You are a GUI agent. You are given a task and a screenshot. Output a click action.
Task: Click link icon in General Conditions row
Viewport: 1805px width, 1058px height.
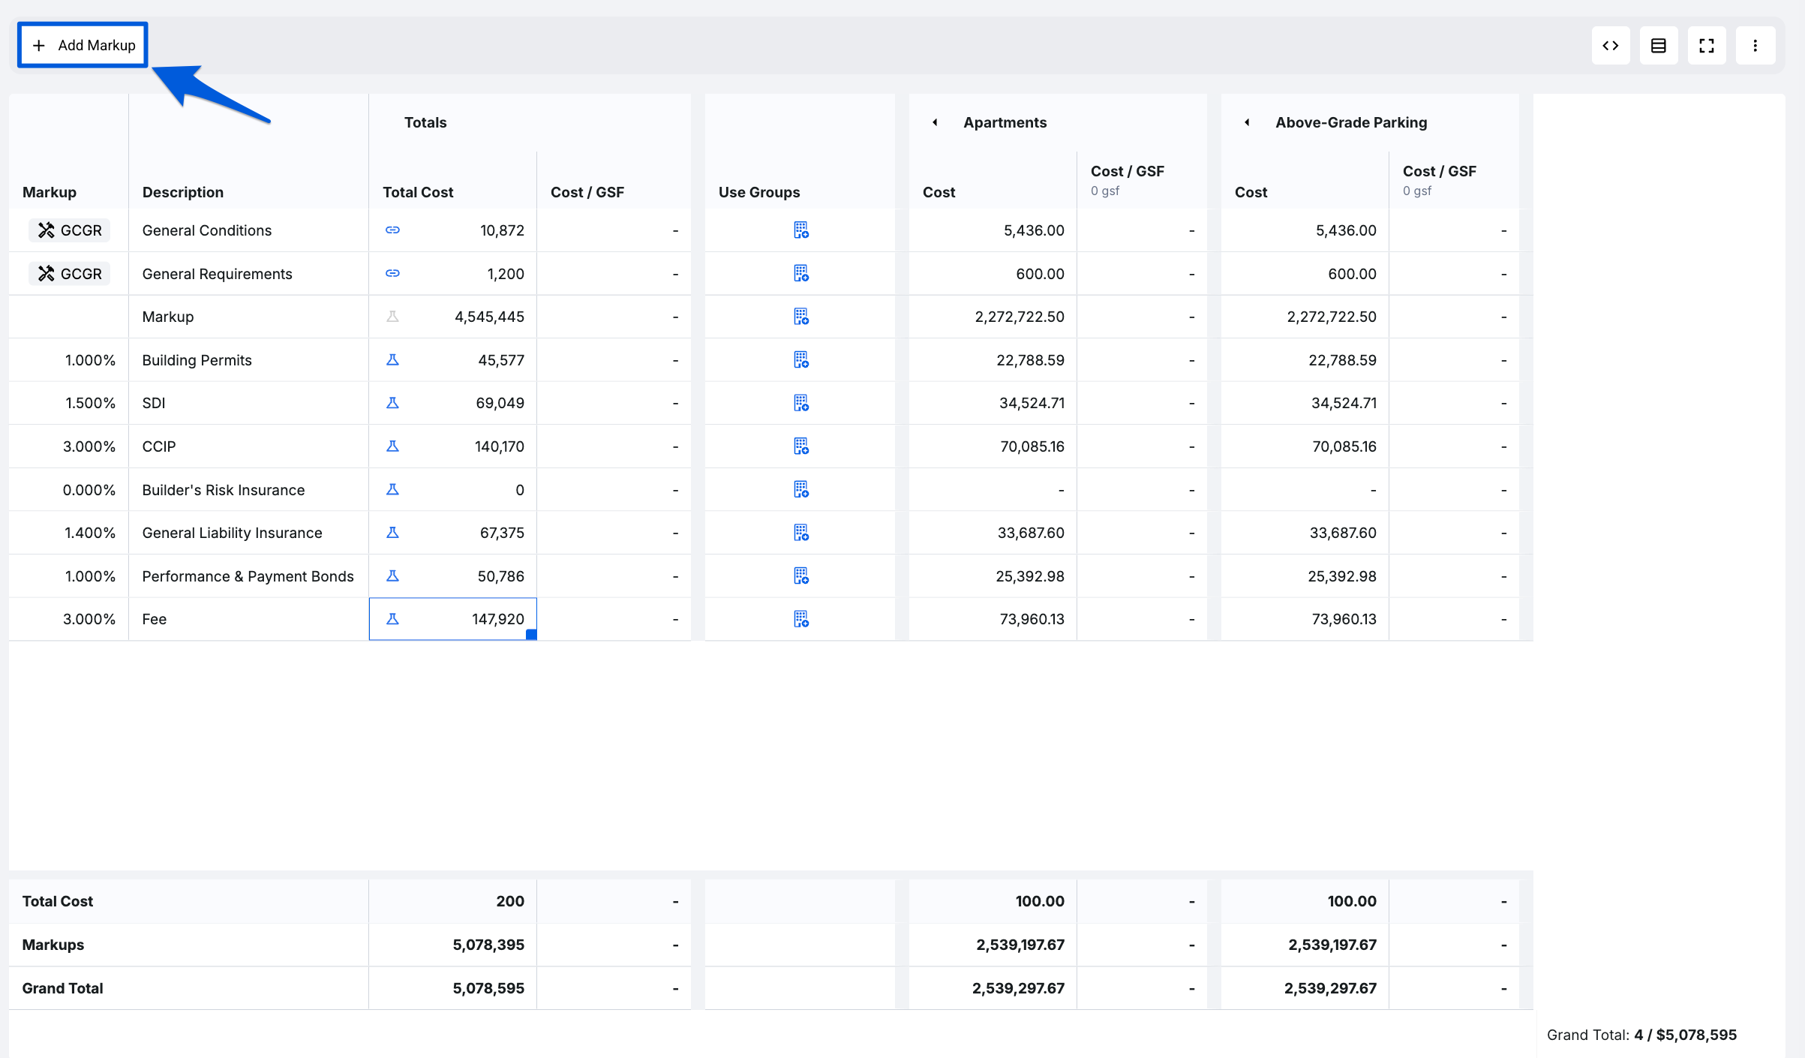[x=392, y=230]
